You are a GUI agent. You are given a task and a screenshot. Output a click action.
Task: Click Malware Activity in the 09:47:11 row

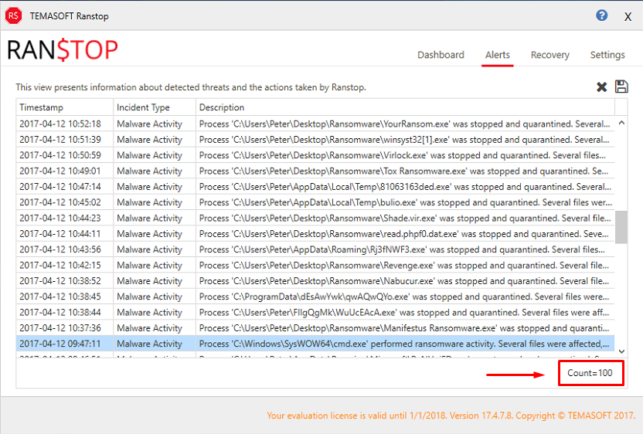tap(149, 344)
